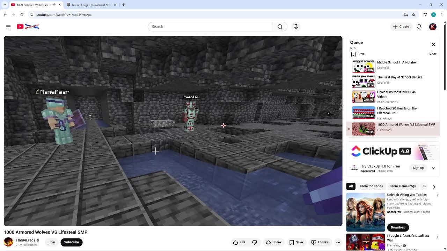This screenshot has height=251, width=447.
Task: Click Create button in header
Action: pos(401,26)
